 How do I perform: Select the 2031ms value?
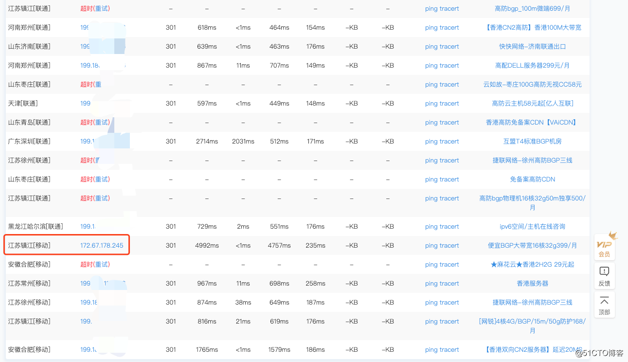243,141
